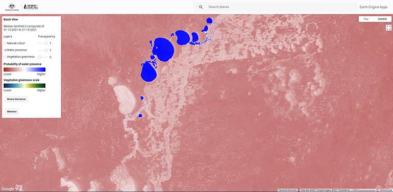The height and width of the screenshot is (192, 393).
Task: Open the Review Disclaimer button
Action: [x=16, y=99]
